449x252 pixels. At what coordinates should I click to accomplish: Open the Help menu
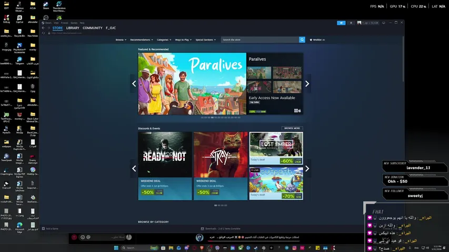82,23
